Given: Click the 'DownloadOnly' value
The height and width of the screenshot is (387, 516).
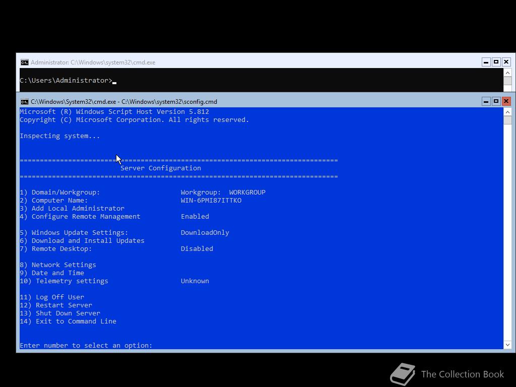Looking at the screenshot, I should (205, 233).
